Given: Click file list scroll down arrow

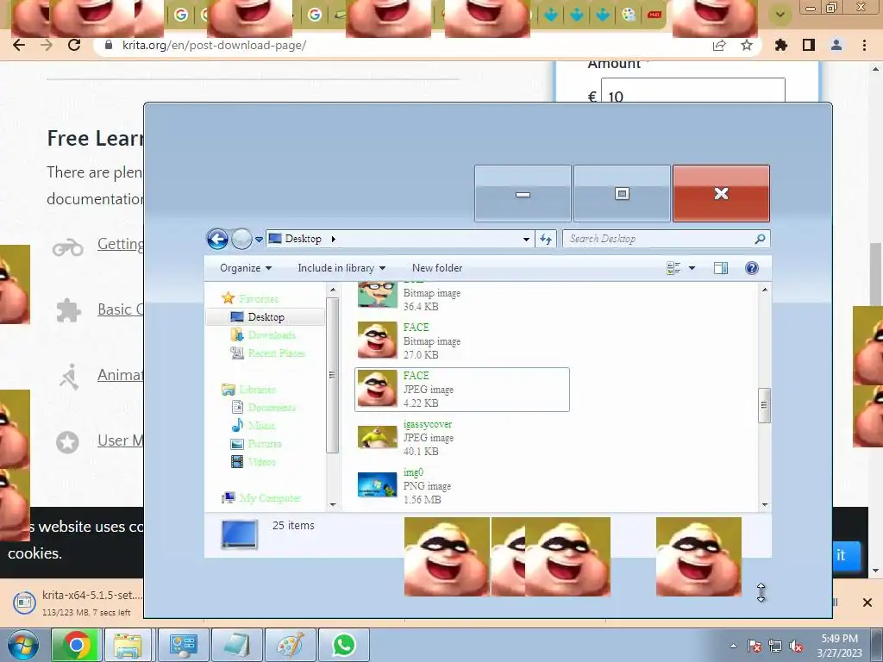Looking at the screenshot, I should pos(764,504).
